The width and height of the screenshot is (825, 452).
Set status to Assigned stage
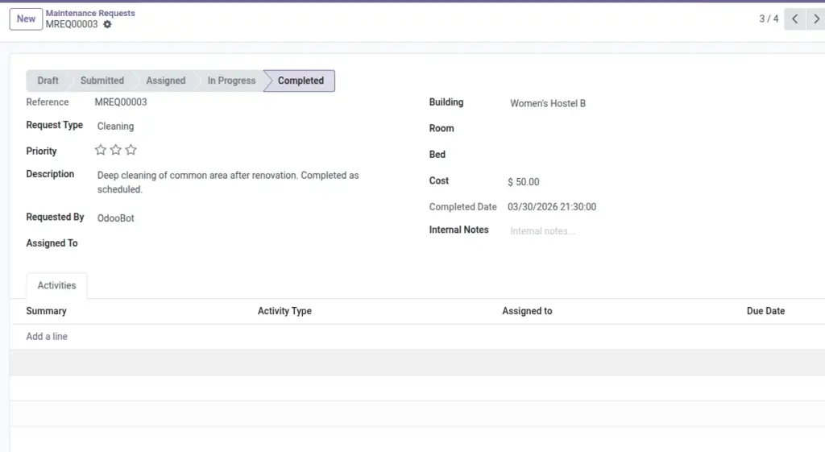click(x=166, y=81)
